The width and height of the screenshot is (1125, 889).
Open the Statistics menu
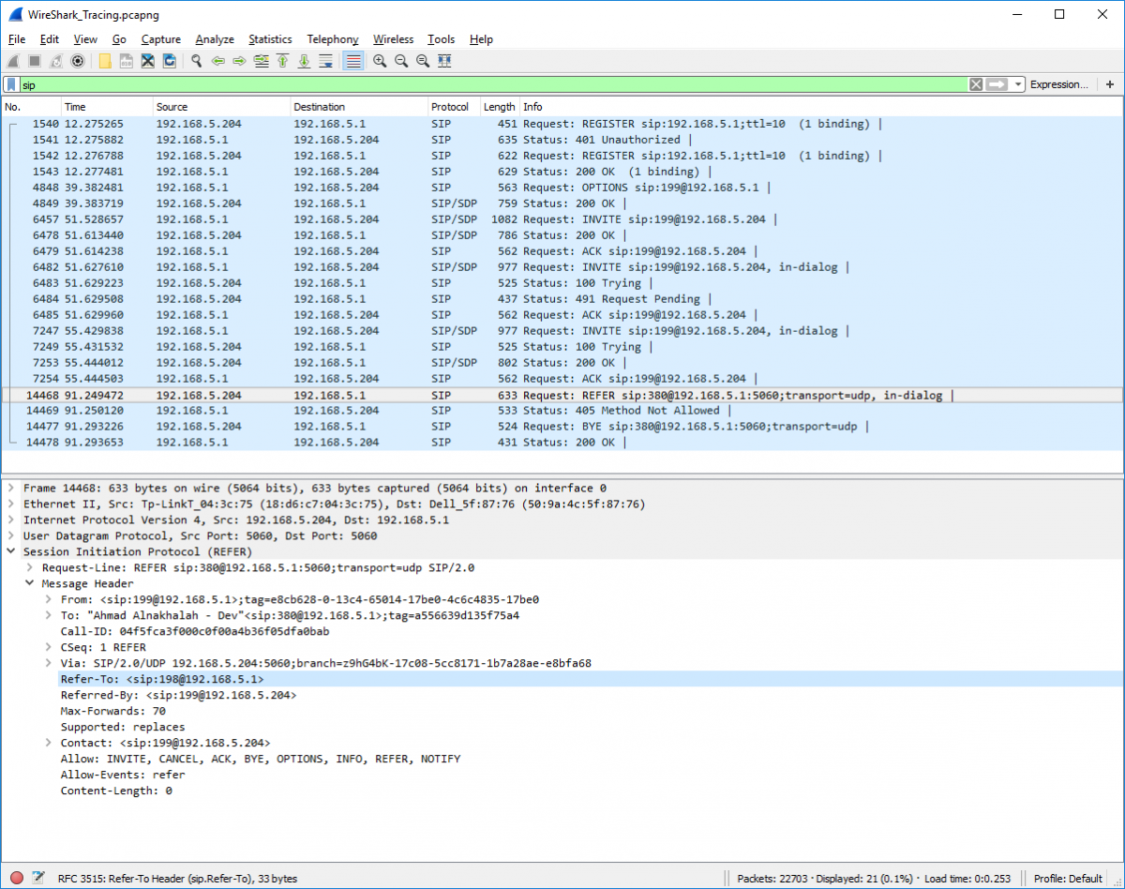pyautogui.click(x=270, y=39)
